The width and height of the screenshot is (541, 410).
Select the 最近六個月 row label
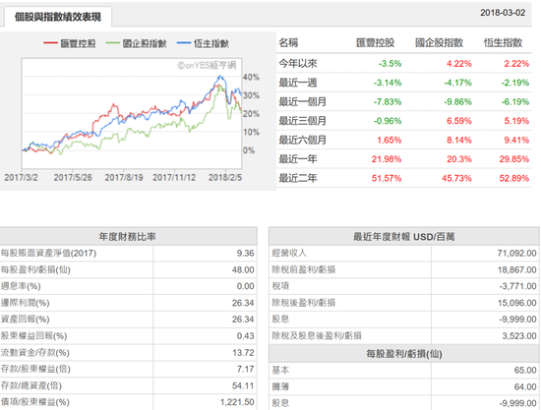pos(303,140)
